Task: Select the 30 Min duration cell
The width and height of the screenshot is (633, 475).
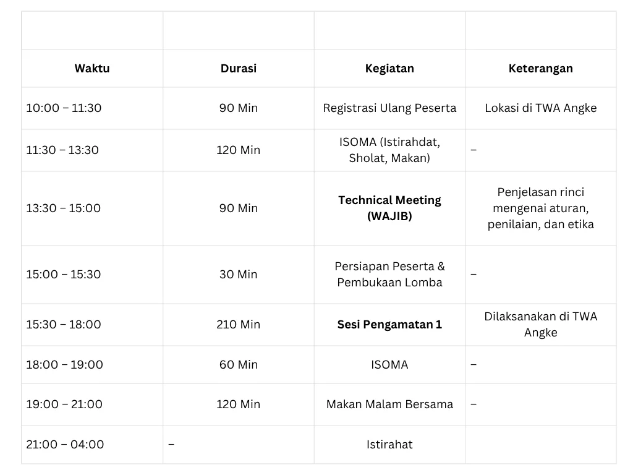Action: point(238,275)
